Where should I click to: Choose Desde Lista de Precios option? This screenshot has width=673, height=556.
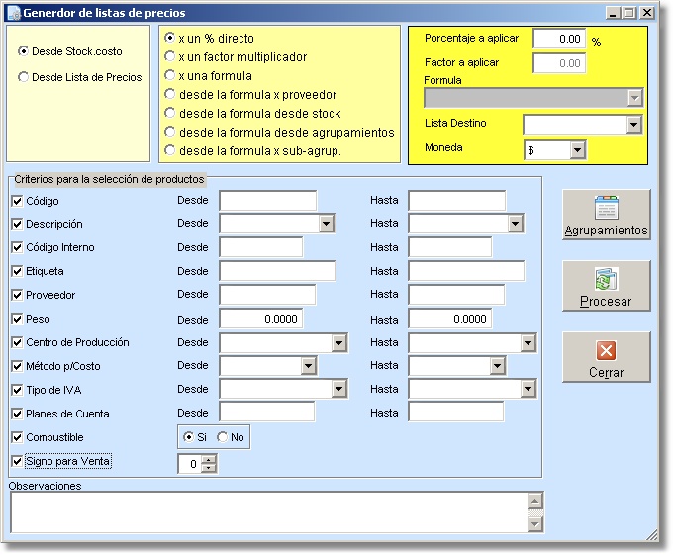click(x=24, y=77)
